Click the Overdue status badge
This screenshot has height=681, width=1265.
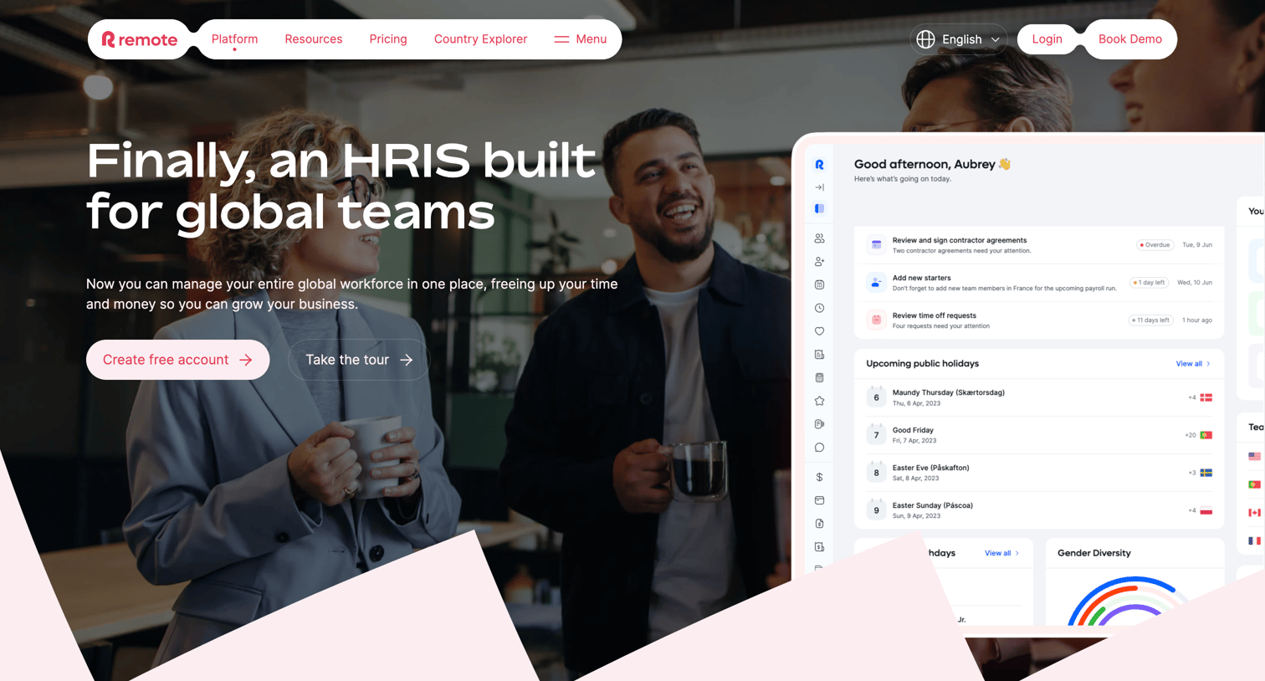(x=1155, y=245)
